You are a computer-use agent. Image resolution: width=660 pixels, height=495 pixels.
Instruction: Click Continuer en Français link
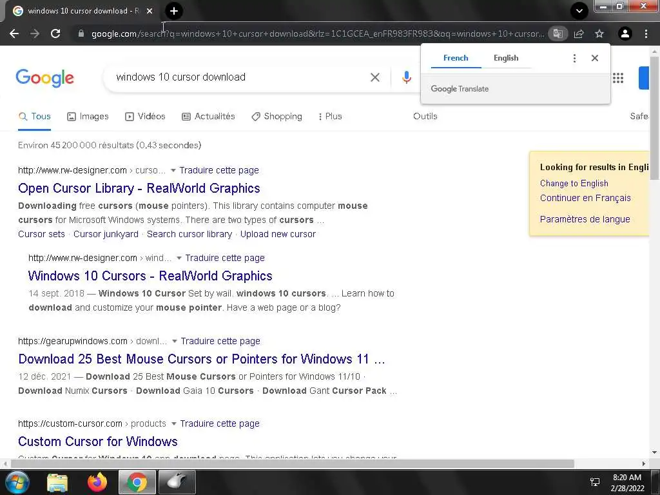585,198
